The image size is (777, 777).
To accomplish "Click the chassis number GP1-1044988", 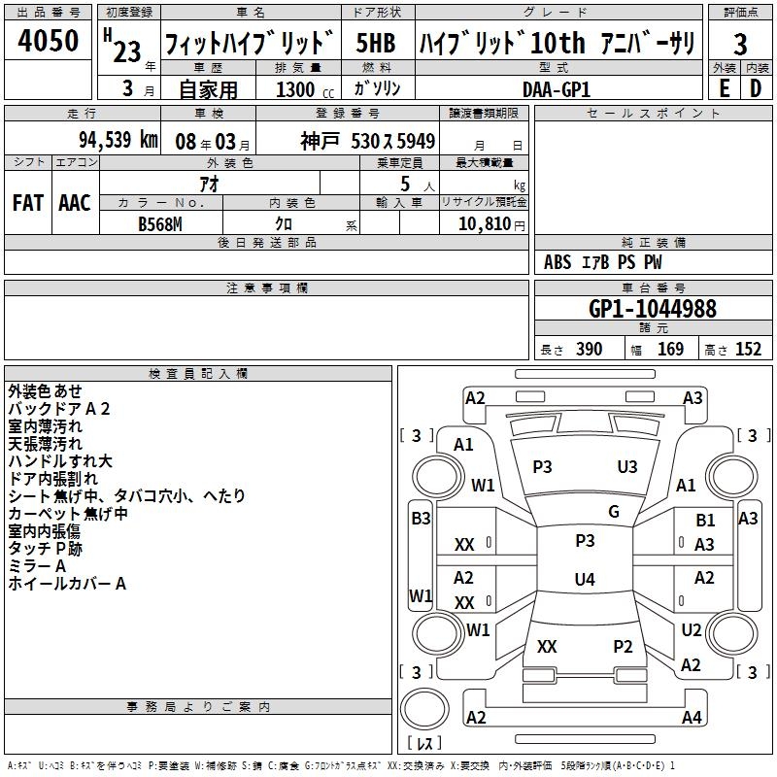I will [653, 309].
